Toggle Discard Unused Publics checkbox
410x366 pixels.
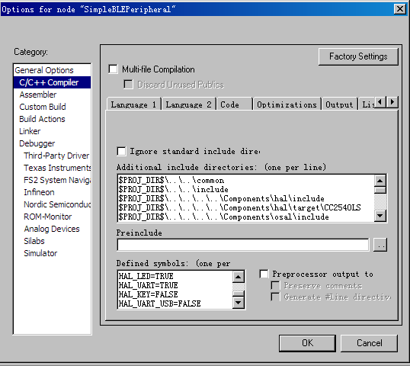pos(128,85)
